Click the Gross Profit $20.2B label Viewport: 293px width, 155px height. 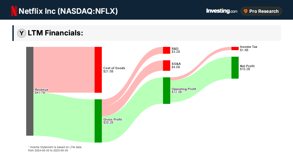pyautogui.click(x=113, y=121)
